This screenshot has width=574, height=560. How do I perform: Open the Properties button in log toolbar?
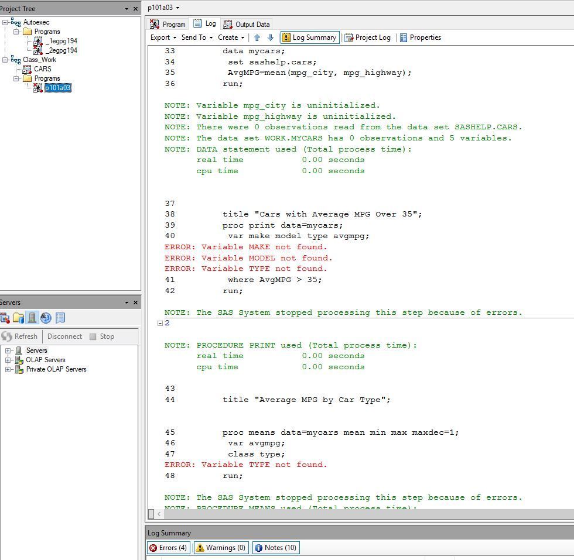pos(420,37)
